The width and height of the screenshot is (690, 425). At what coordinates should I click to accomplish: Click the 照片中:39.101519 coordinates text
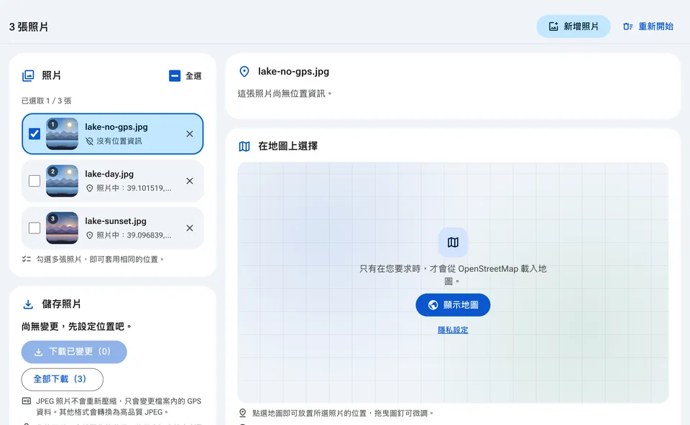[134, 188]
